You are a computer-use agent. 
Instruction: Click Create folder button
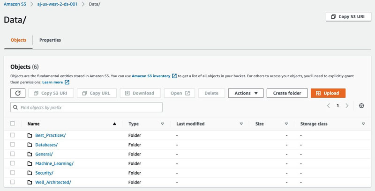287,93
